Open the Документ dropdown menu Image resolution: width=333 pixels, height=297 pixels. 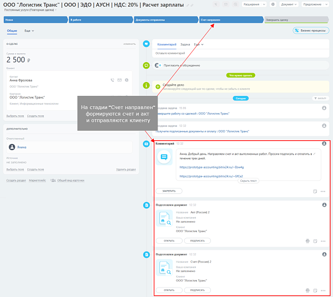[289, 4]
